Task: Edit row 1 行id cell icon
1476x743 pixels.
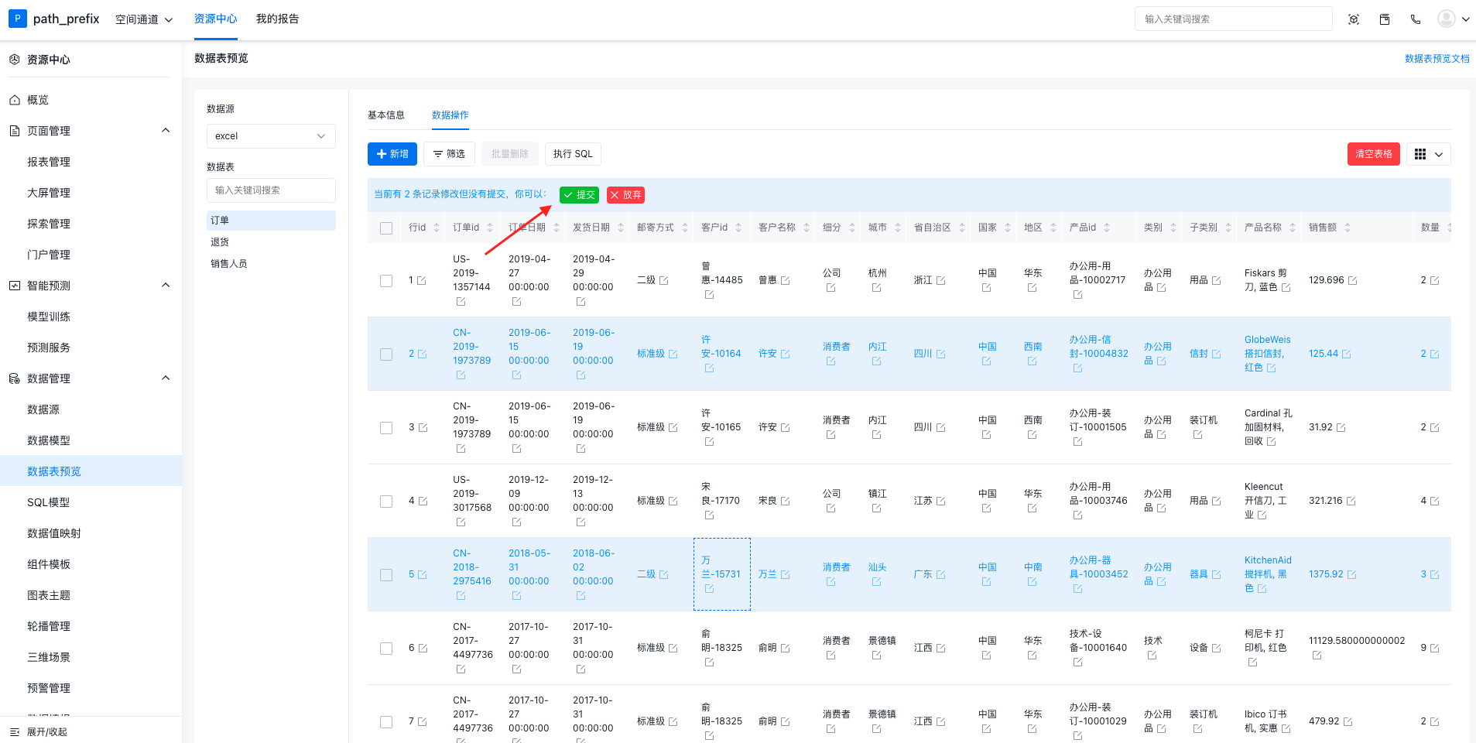Action: click(422, 280)
